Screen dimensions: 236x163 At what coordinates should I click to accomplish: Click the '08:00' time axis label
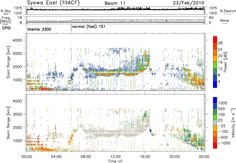(86, 157)
